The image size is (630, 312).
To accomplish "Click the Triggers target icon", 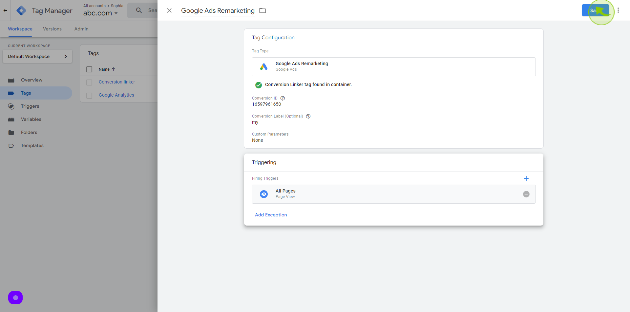I will pos(11,106).
